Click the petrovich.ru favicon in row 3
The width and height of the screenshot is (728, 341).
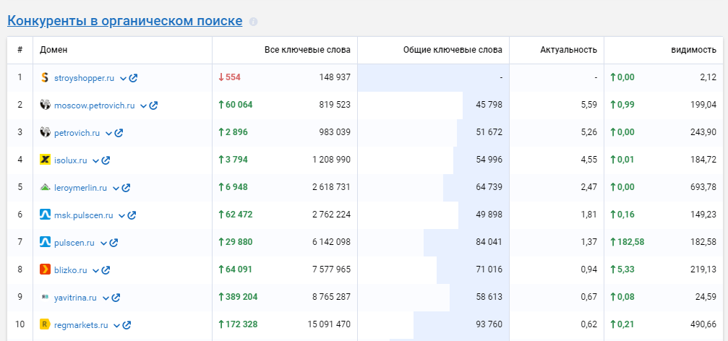[x=45, y=132]
